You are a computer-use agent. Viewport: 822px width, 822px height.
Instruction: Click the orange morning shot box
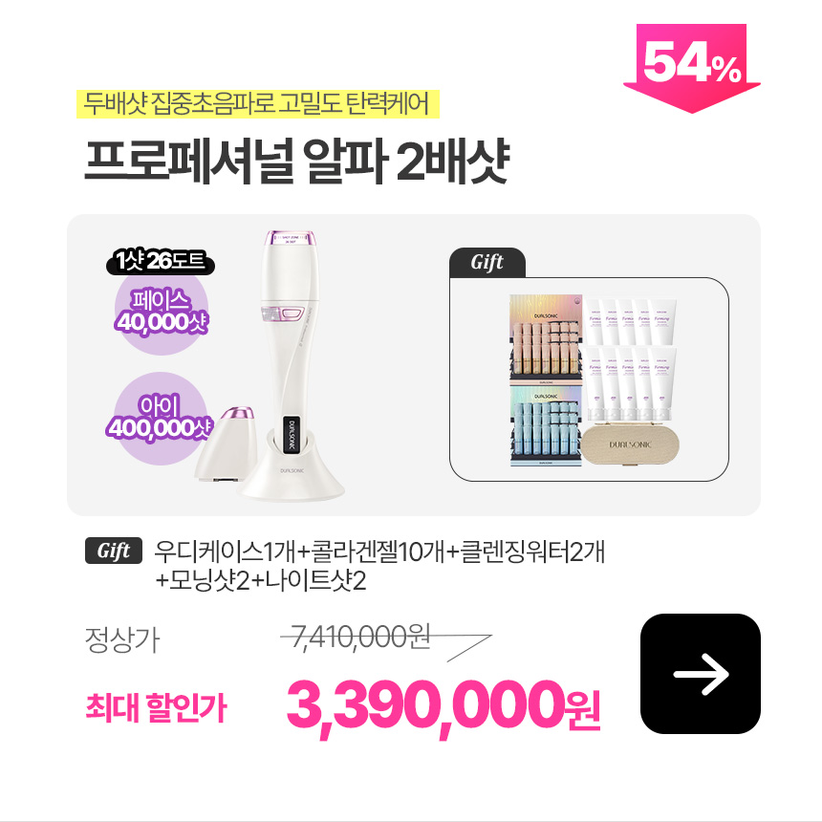click(546, 339)
